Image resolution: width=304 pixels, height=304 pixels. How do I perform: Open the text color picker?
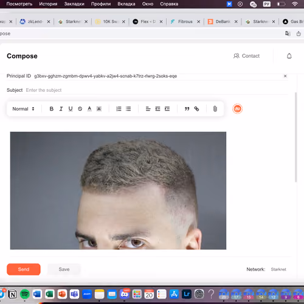[89, 109]
